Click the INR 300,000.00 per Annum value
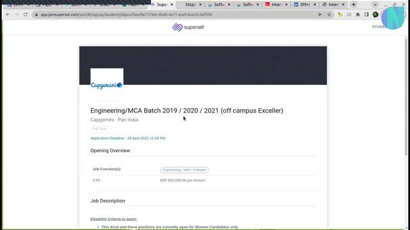The image size is (410, 230). [183, 180]
